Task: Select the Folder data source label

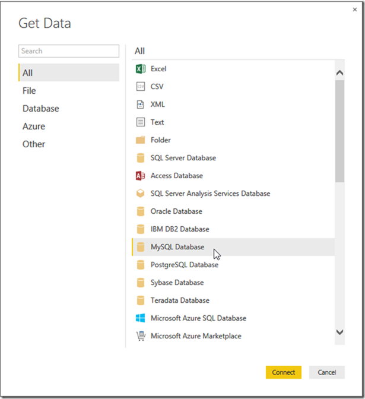Action: coord(160,140)
